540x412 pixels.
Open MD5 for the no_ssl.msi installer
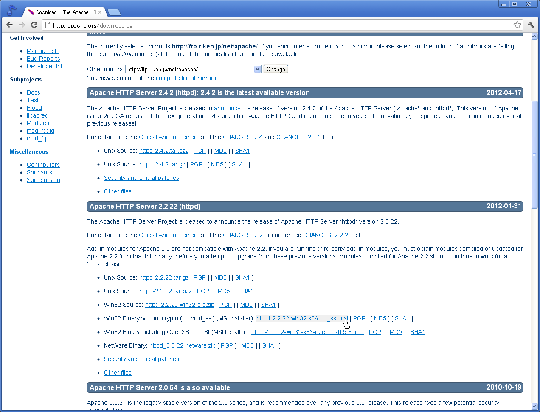coord(380,318)
